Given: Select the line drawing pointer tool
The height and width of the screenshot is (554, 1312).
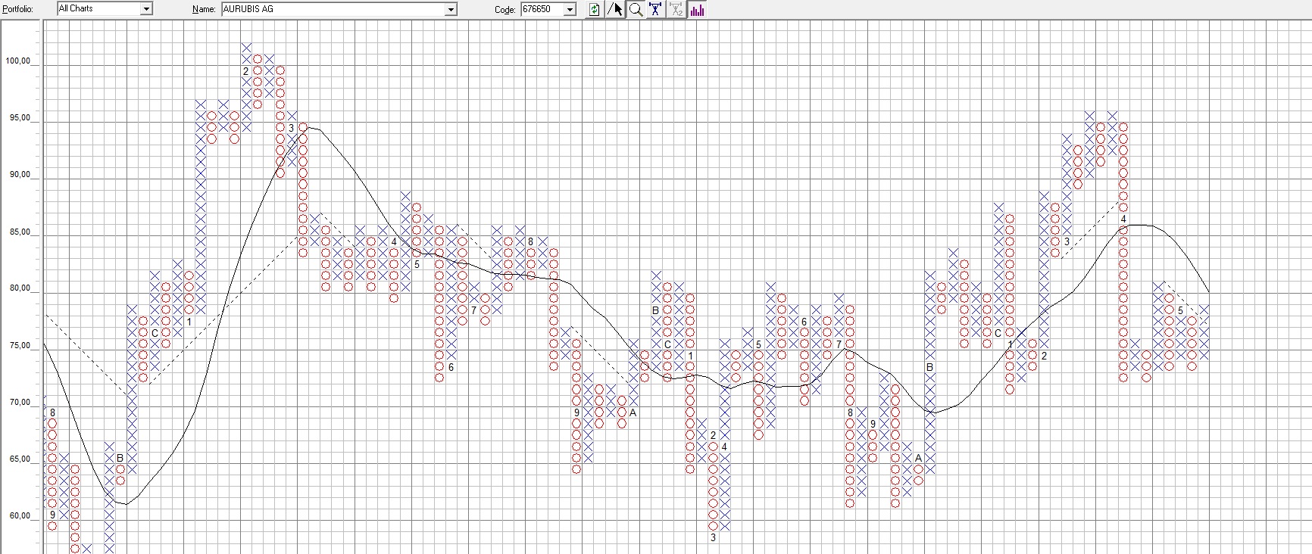Looking at the screenshot, I should 615,9.
